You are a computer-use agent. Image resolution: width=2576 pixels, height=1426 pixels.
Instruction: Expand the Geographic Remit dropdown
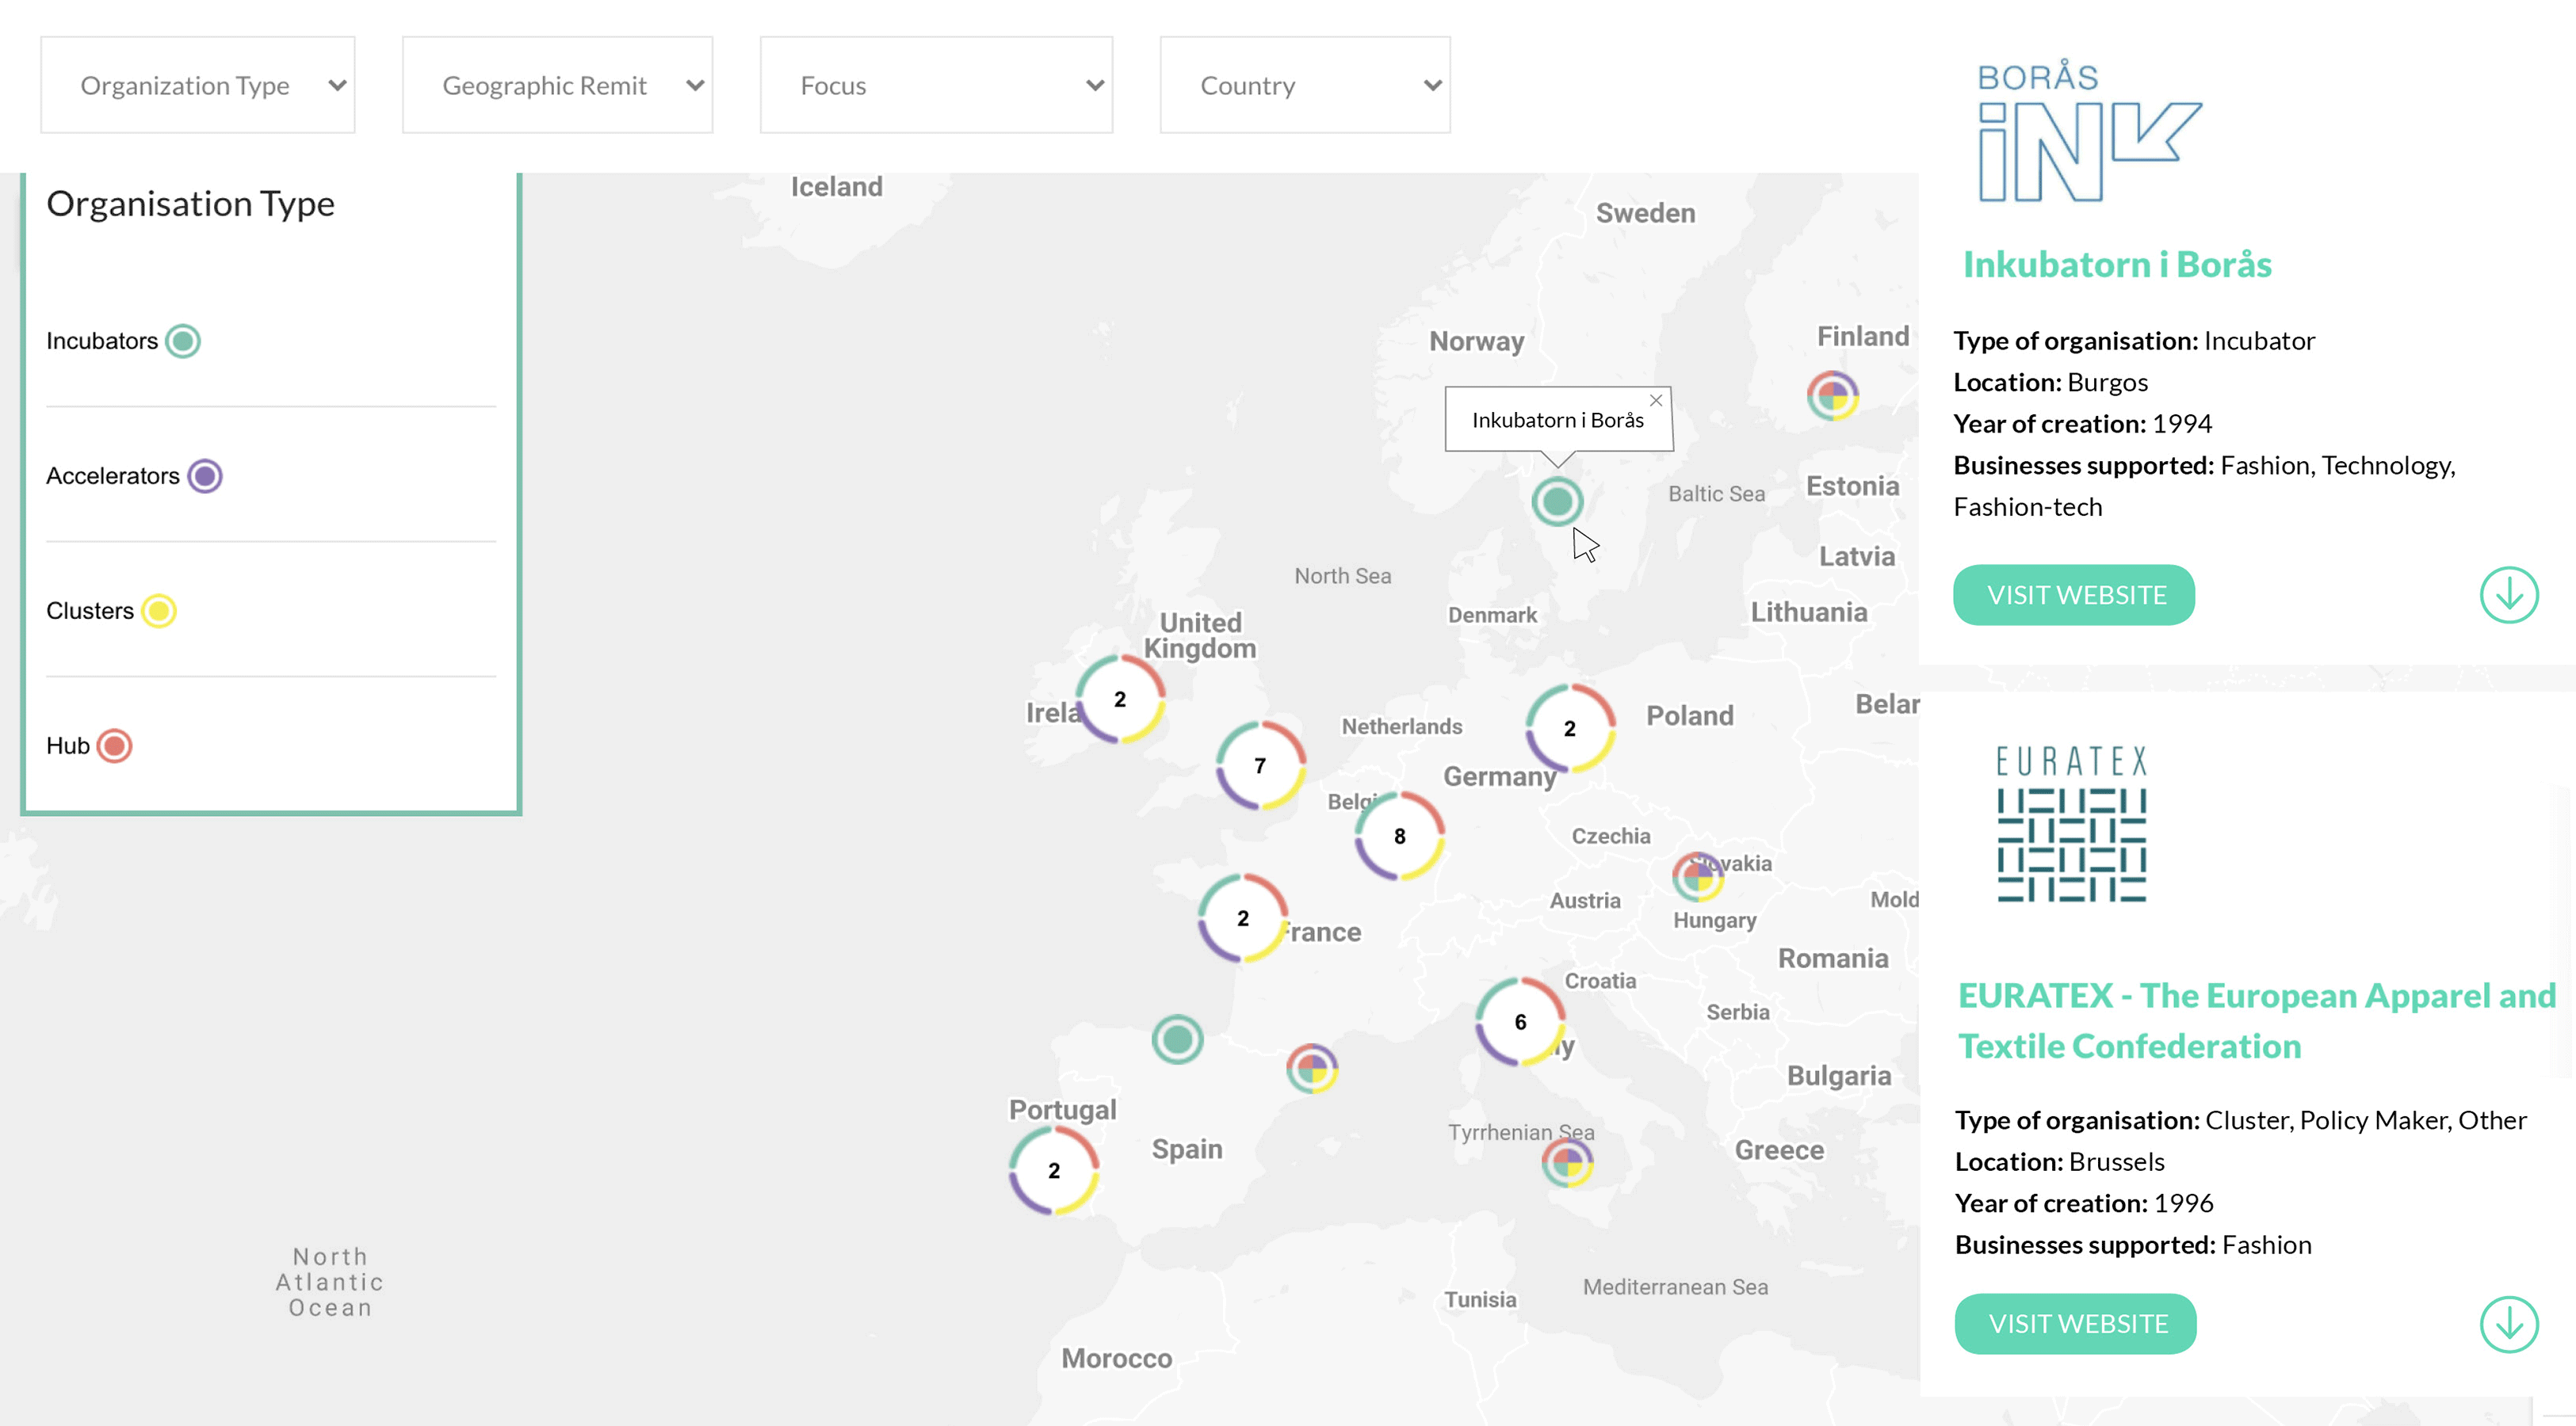tap(557, 86)
